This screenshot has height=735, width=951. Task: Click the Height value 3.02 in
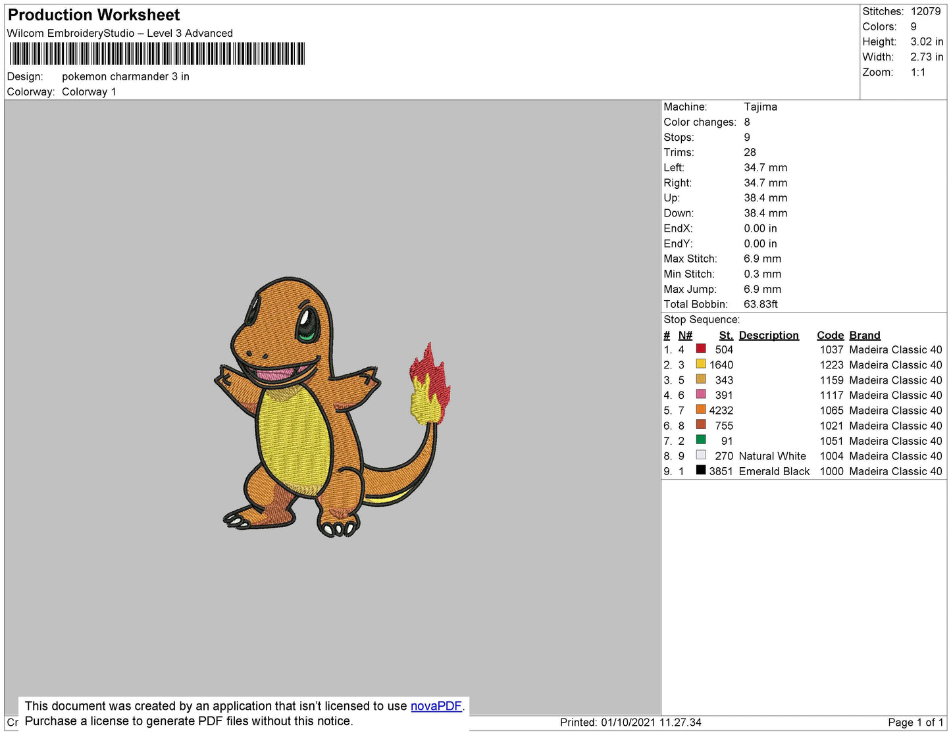pyautogui.click(x=927, y=42)
